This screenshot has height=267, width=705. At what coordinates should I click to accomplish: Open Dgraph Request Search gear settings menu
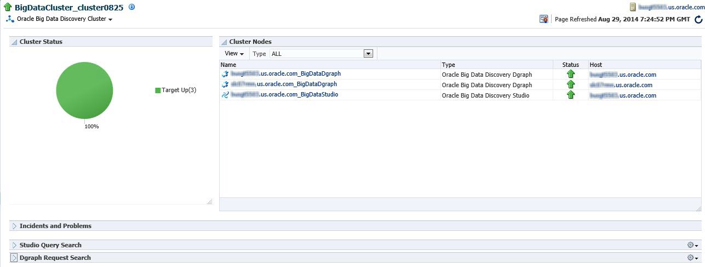coord(693,258)
